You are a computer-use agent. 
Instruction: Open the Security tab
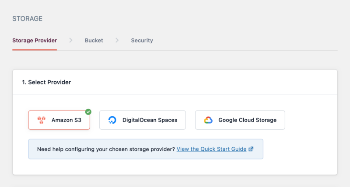point(142,40)
